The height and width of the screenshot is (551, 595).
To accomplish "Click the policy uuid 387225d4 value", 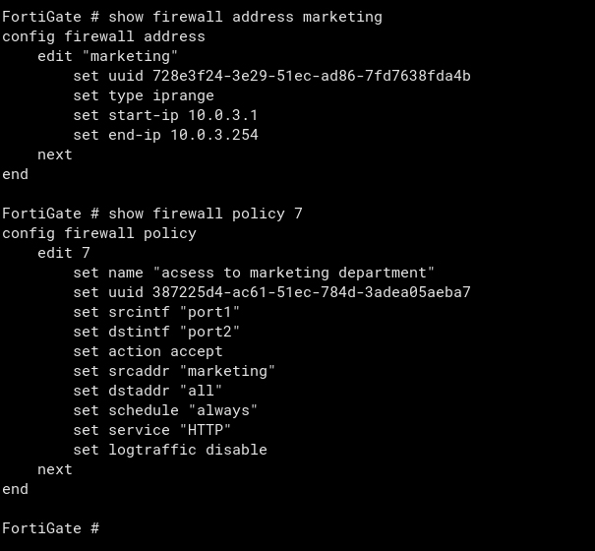I will pyautogui.click(x=312, y=292).
